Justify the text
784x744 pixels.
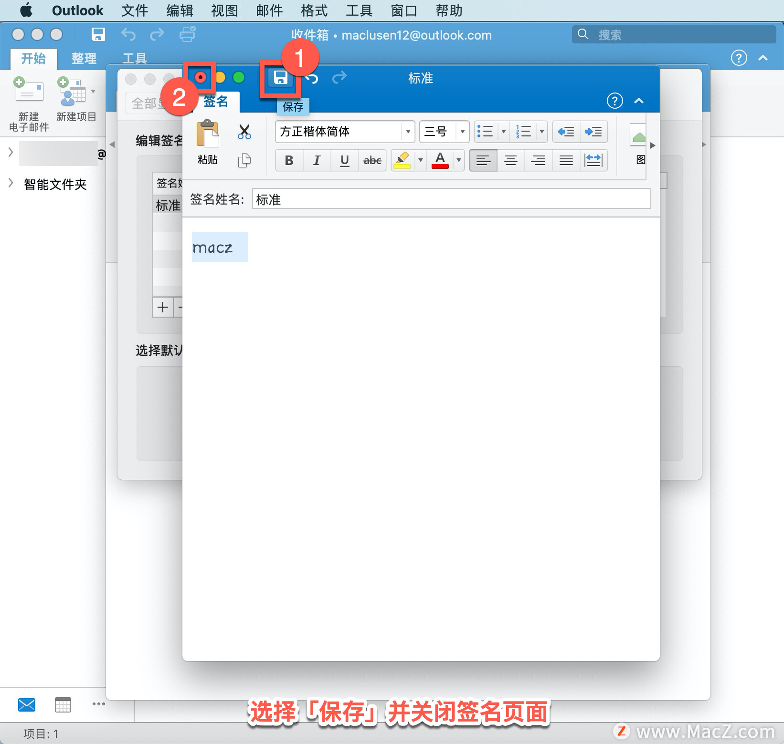[x=566, y=160]
